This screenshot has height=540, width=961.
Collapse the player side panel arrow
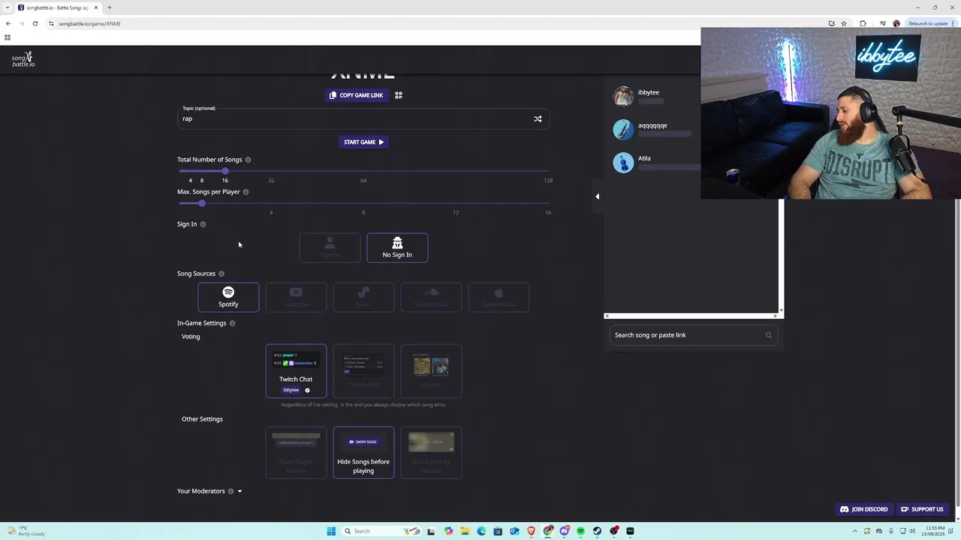click(598, 196)
